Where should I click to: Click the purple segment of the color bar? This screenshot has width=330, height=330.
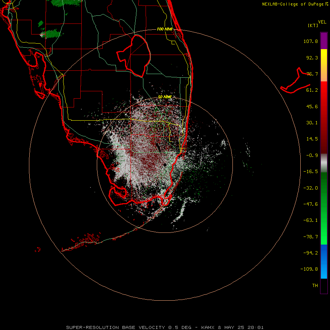[324, 41]
